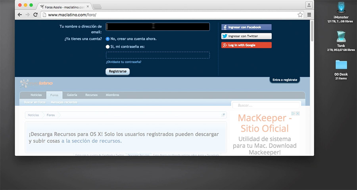This screenshot has height=190, width=357.
Task: Click the Registrarse button
Action: 117,71
